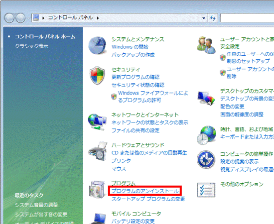This screenshot has width=274, height=224.
Task: Open ユーザー アカウント category heading
Action: click(x=247, y=43)
